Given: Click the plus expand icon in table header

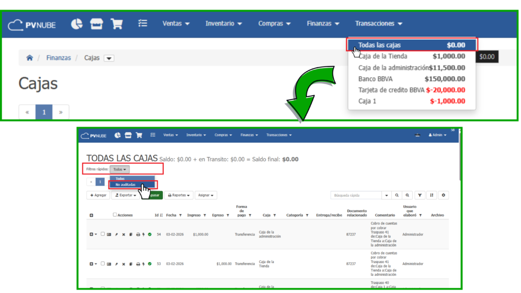Looking at the screenshot, I should [92, 215].
